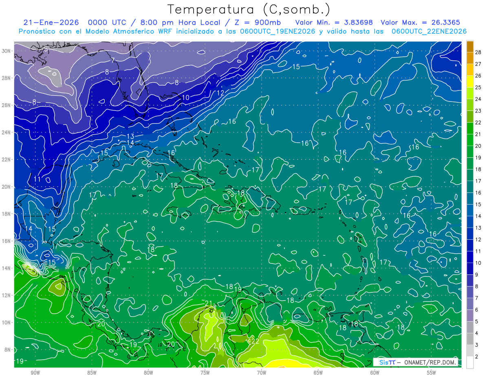Select the 'Valor Min. = 3.83698' value
Screen dimensions: 489x378
coord(334,22)
